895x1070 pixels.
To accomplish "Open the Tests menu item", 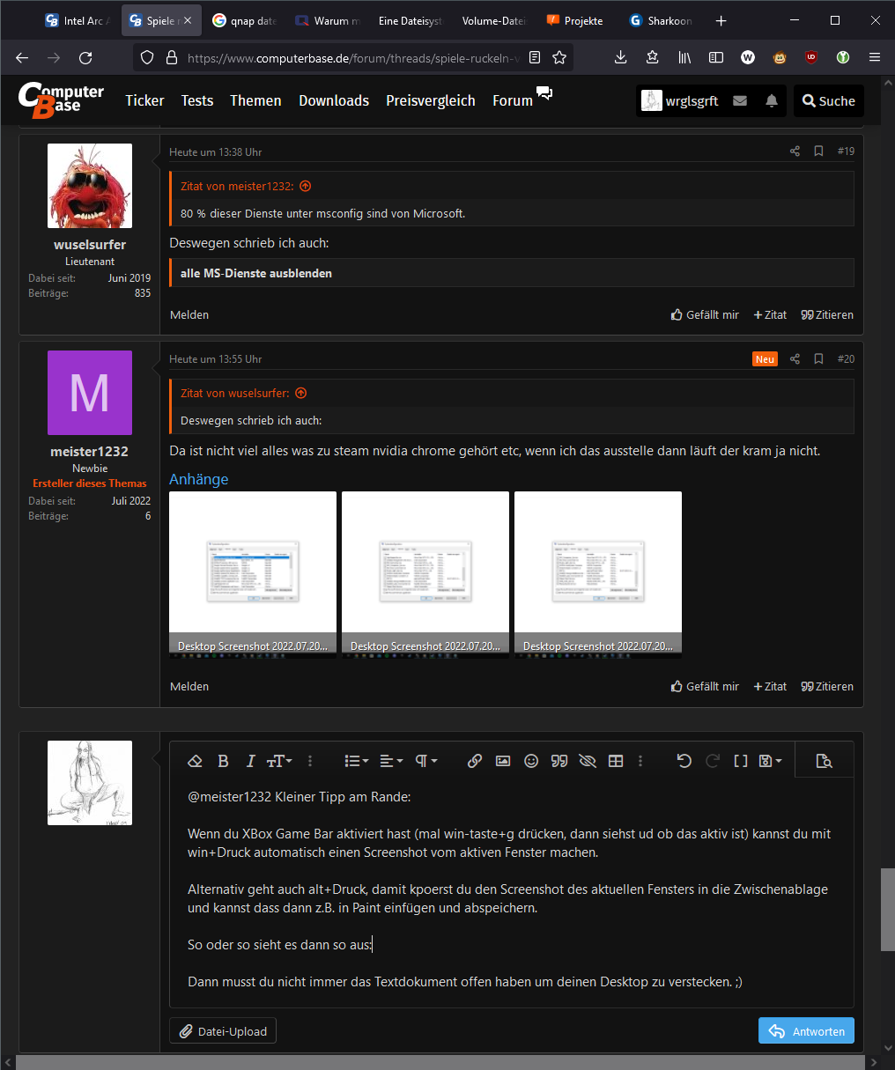I will [x=197, y=100].
